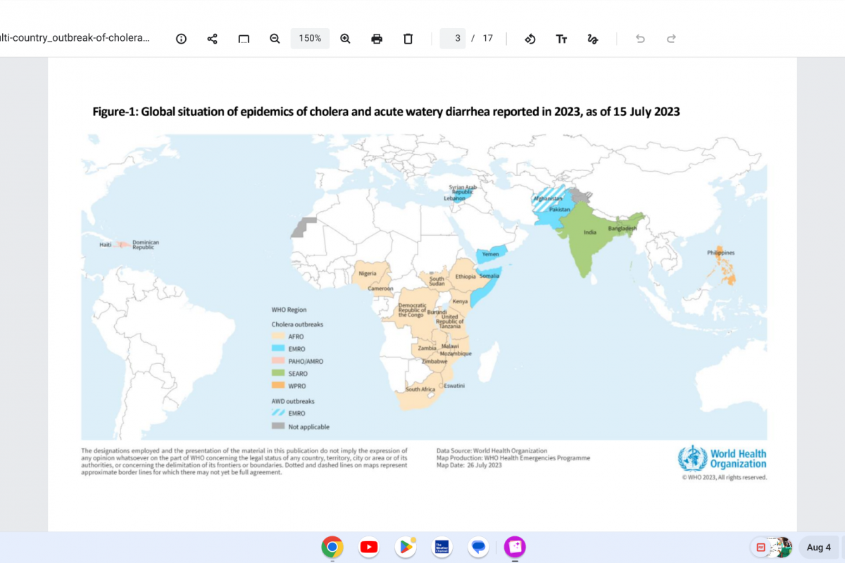Screen dimensions: 845x563
Task: Delete the file with trash icon
Action: [408, 39]
